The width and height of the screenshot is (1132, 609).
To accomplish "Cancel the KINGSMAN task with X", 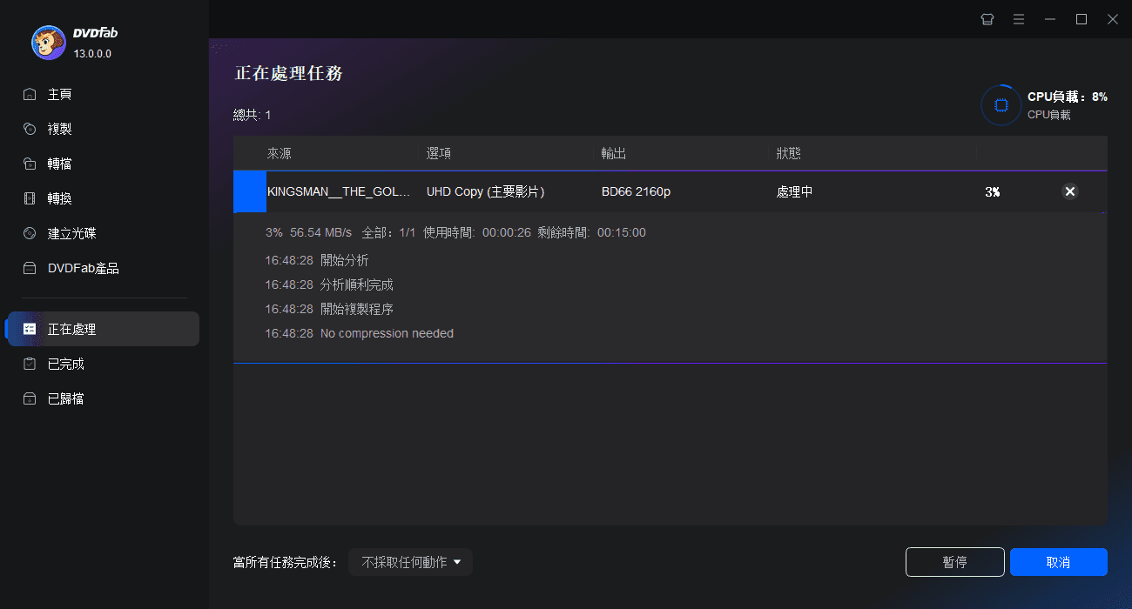I will 1070,192.
